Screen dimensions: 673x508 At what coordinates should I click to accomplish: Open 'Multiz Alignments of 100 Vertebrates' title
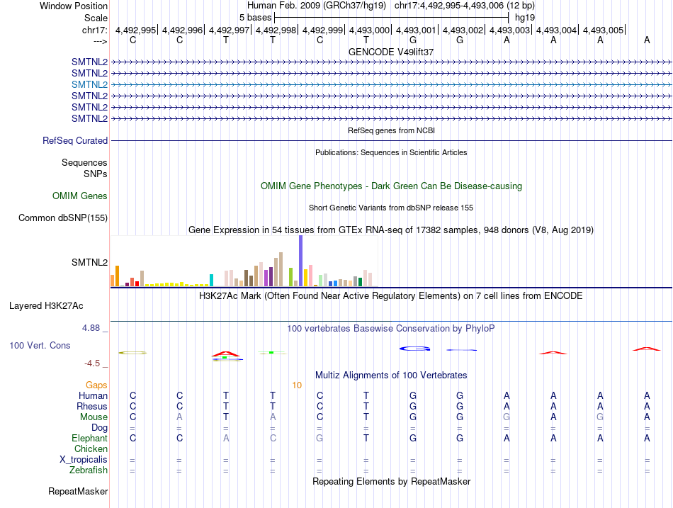[391, 376]
